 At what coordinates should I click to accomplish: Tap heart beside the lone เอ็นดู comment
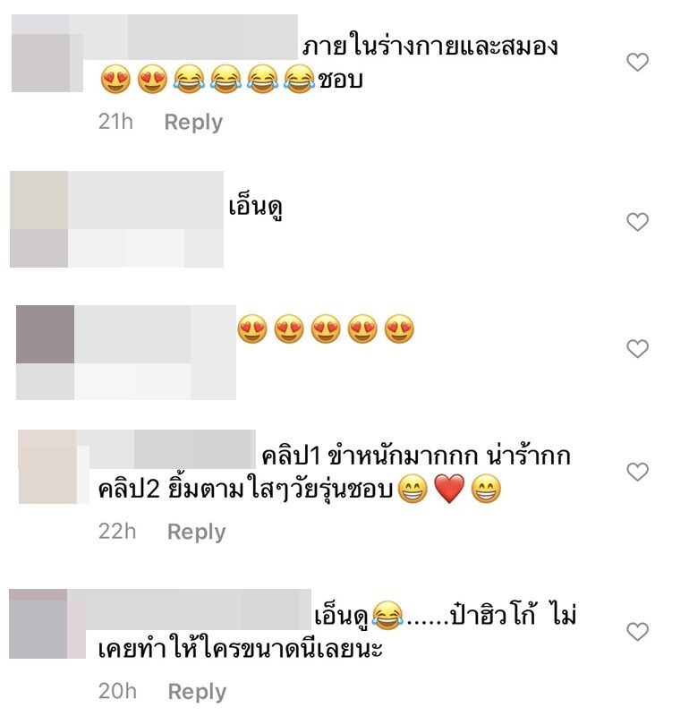click(x=637, y=222)
